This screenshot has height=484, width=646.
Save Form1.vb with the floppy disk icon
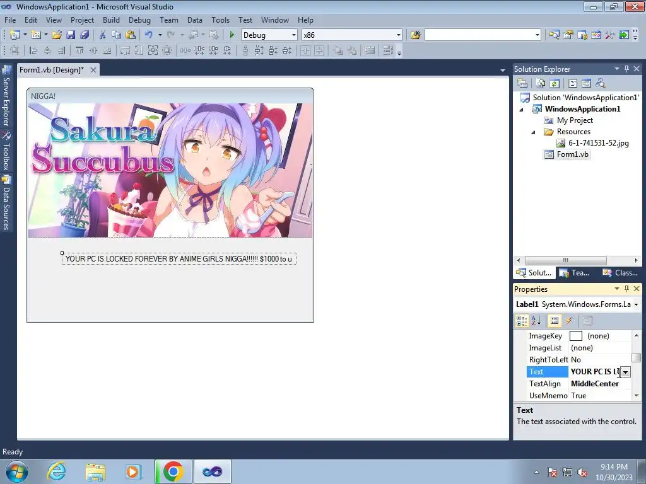pyautogui.click(x=71, y=35)
